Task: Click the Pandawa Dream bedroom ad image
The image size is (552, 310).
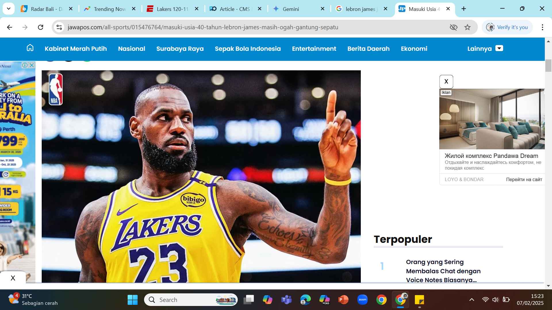Action: (x=492, y=119)
